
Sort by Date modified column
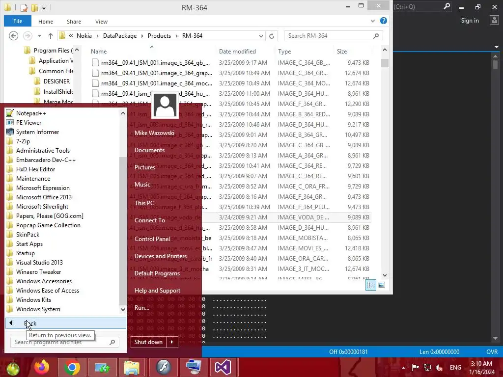(237, 51)
